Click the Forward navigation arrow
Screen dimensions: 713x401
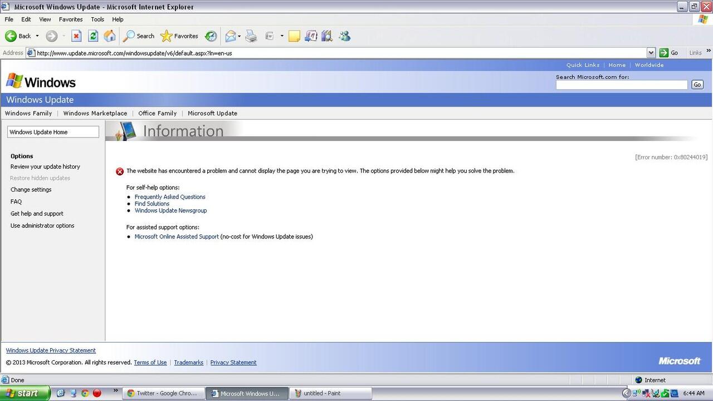[x=51, y=36]
